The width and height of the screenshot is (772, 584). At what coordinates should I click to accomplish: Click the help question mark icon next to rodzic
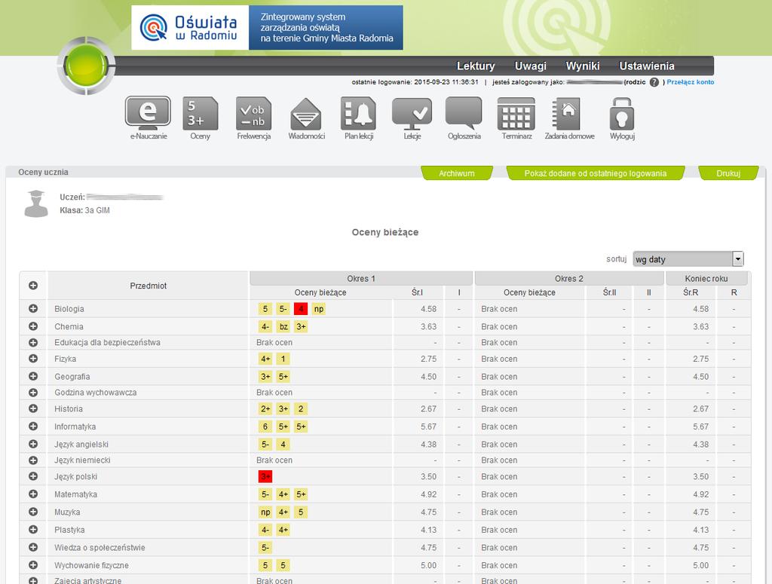tap(654, 82)
